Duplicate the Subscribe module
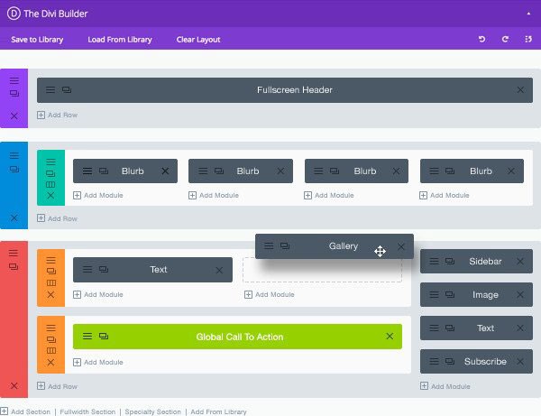Screen dimensions: 541x416 (450, 362)
